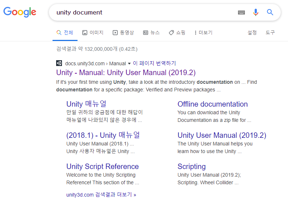288x206 pixels.
Task: Open the 뉴스 tab
Action: pyautogui.click(x=151, y=33)
